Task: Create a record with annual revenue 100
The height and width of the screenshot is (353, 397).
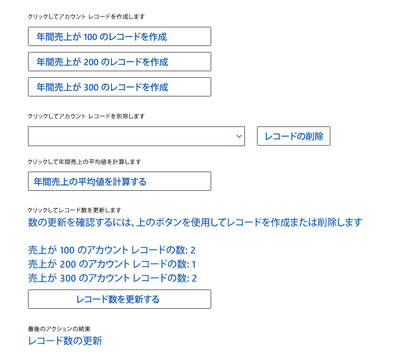Action: pos(119,36)
